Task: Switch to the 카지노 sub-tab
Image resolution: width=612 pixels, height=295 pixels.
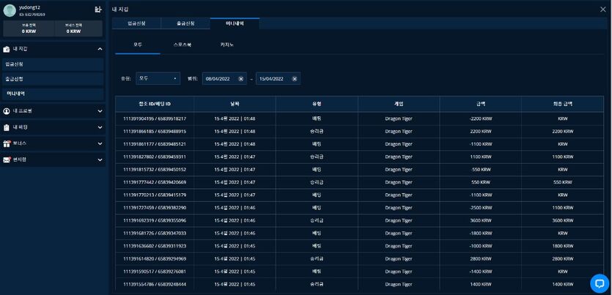Action: point(226,45)
